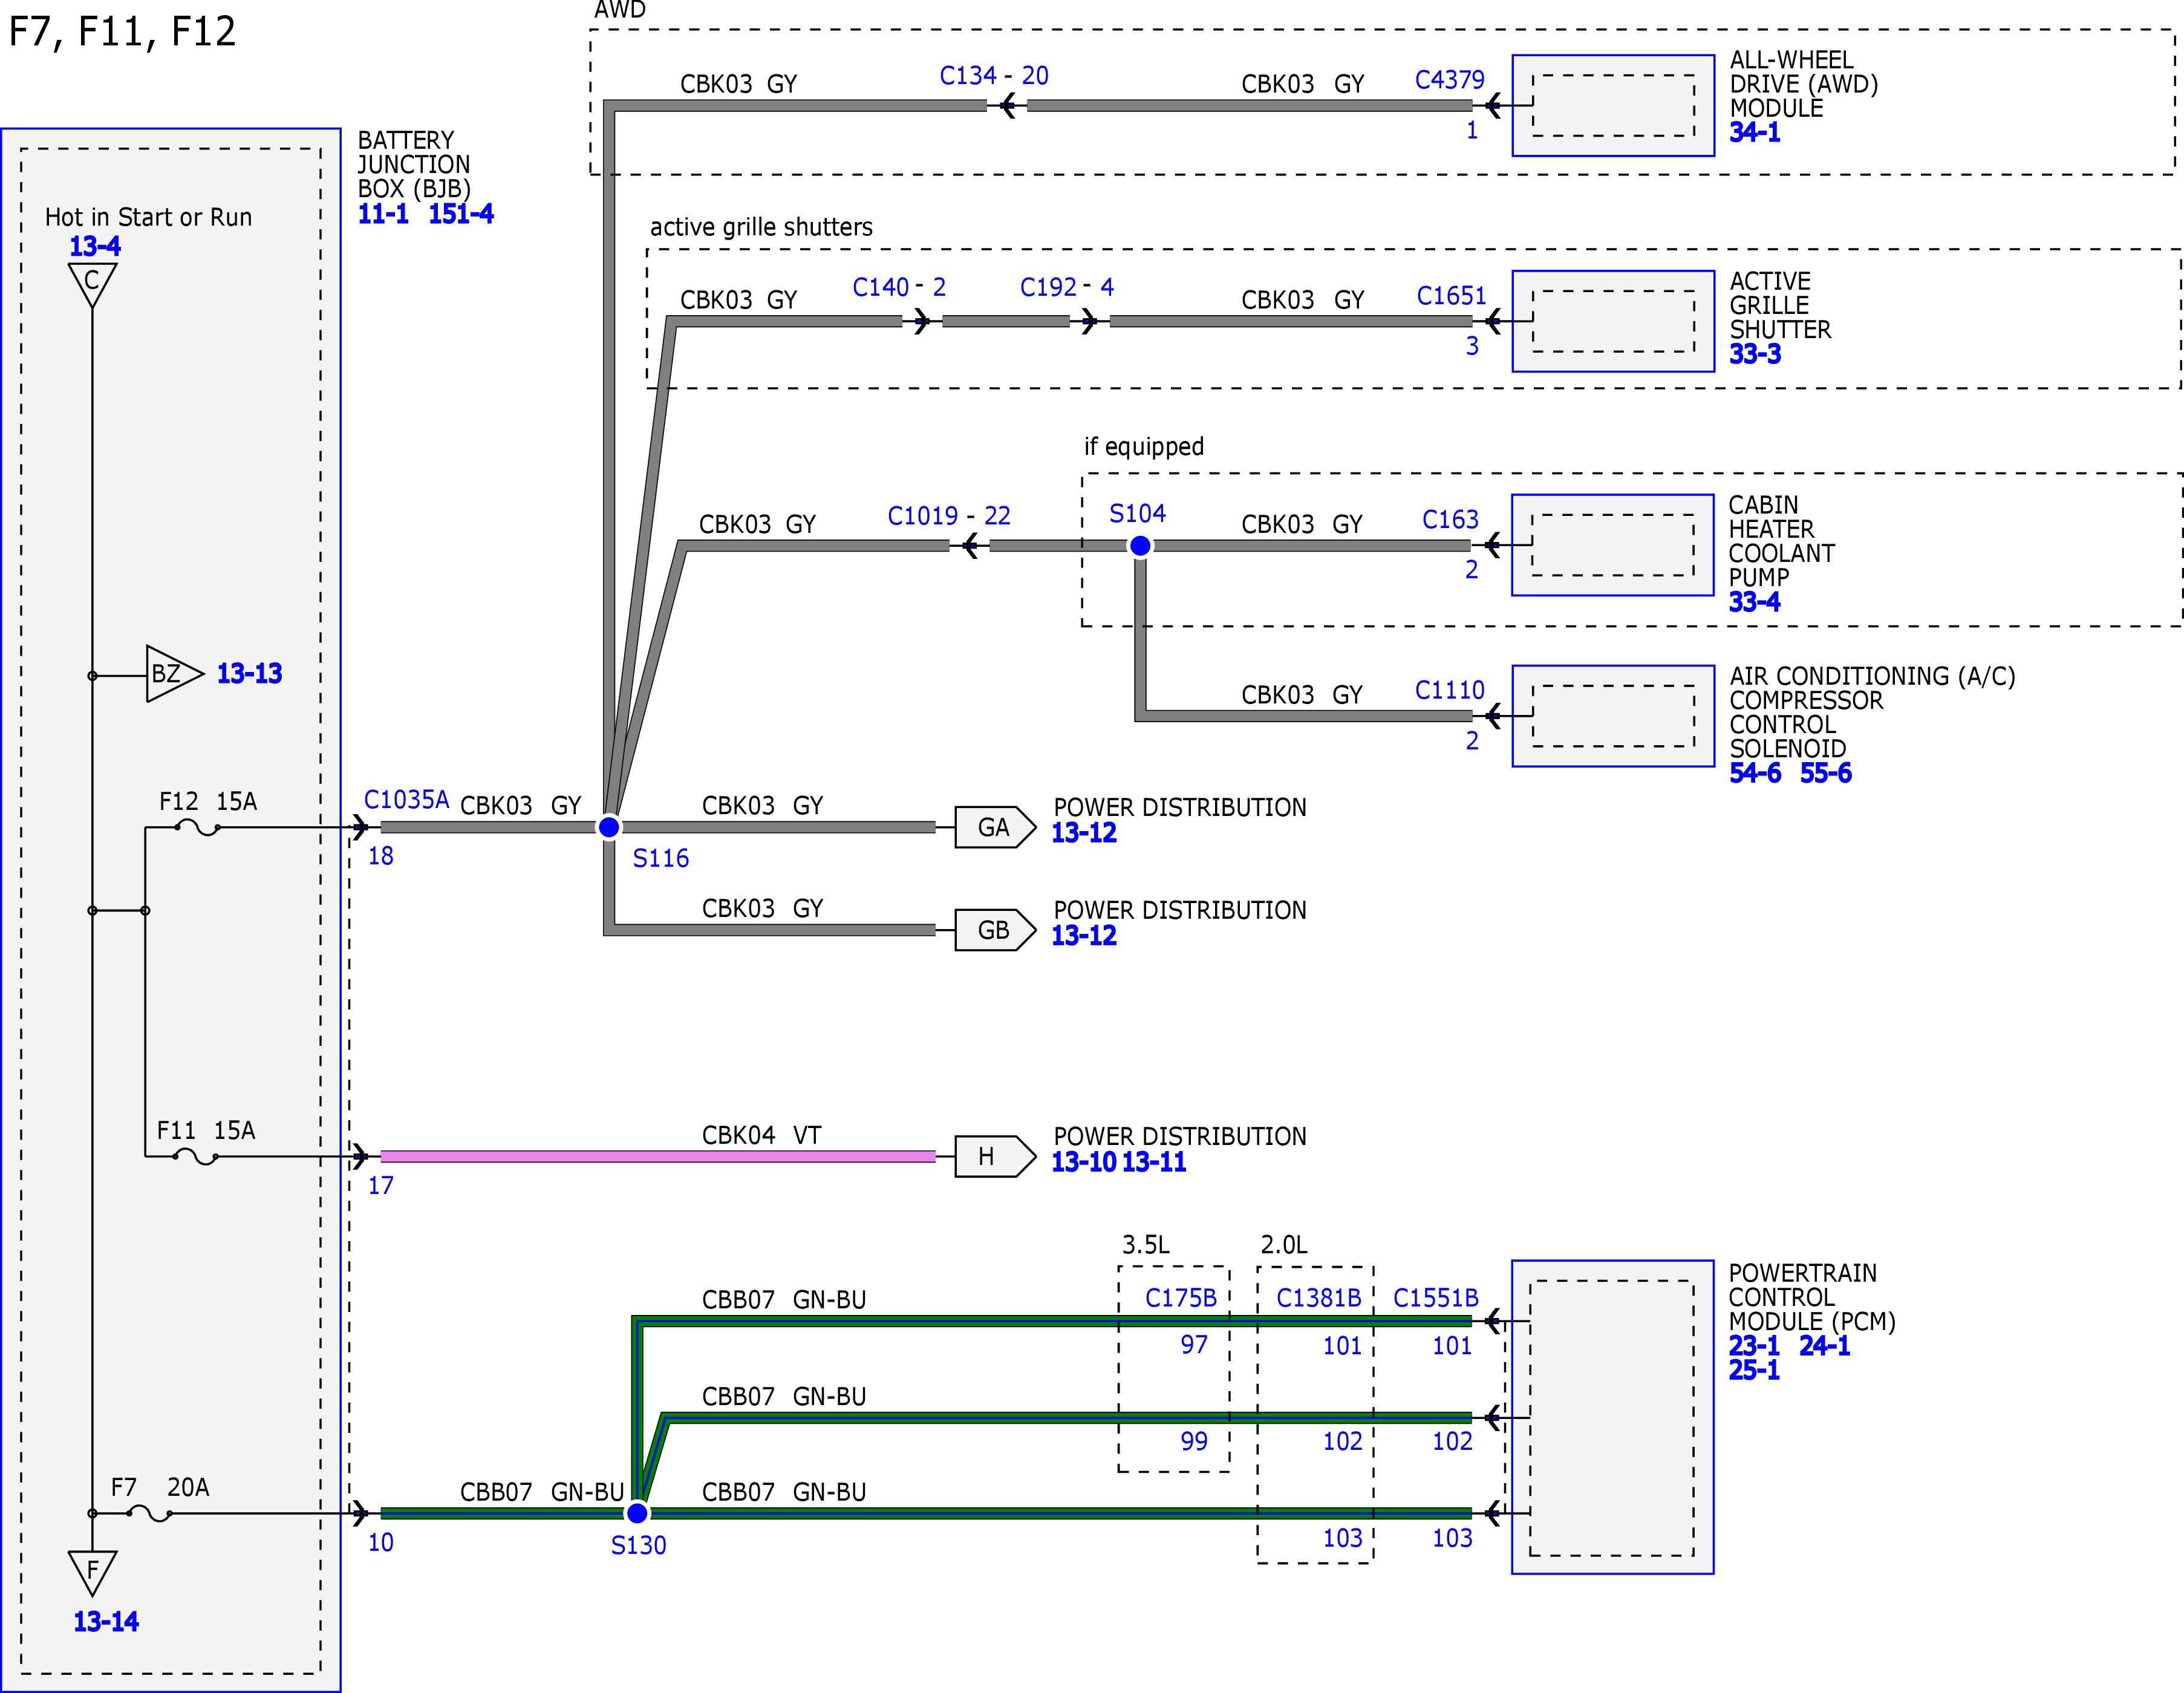Open A/C compressor solenoid link 54-6

tap(1755, 773)
